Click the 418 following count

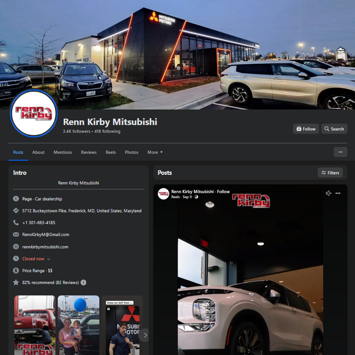coord(107,131)
